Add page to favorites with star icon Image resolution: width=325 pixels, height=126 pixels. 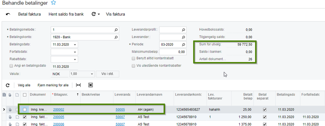point(53,3)
